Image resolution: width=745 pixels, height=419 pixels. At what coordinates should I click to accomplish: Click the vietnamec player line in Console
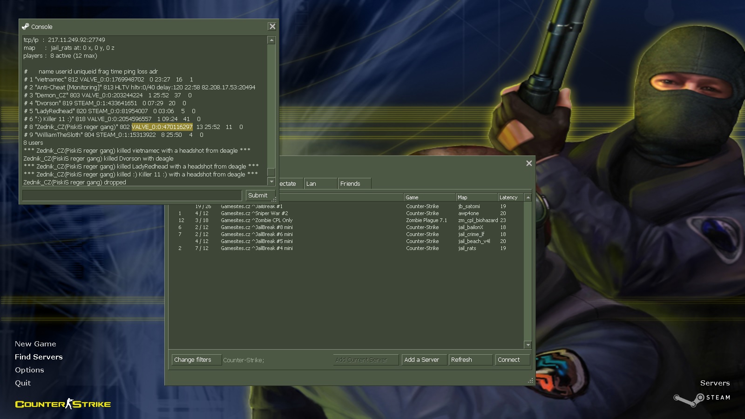coord(108,79)
